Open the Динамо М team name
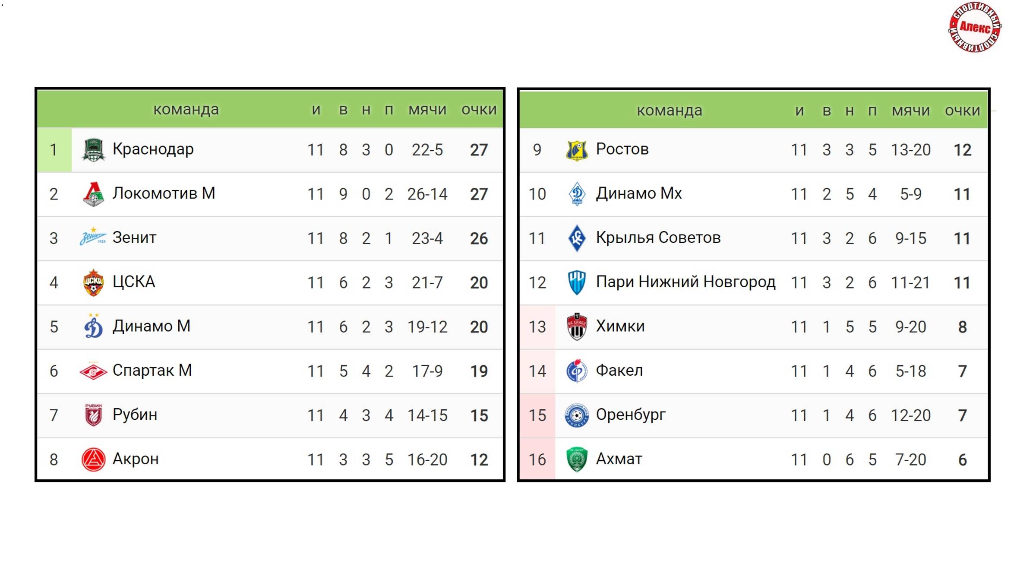Viewport: 1036px width, 583px height. tap(152, 326)
